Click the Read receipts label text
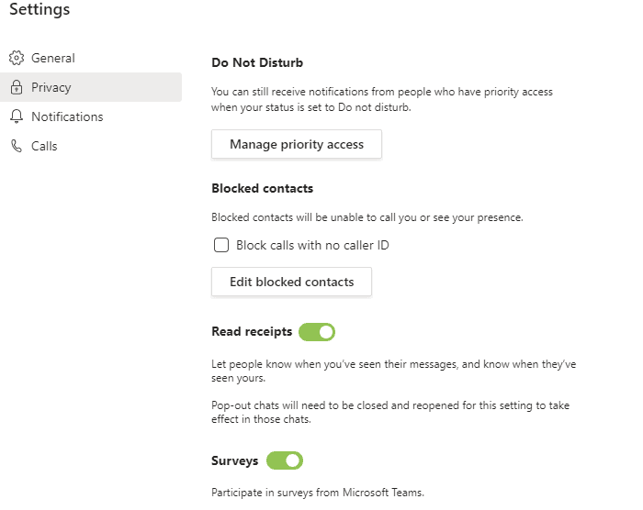The height and width of the screenshot is (510, 643). [252, 332]
